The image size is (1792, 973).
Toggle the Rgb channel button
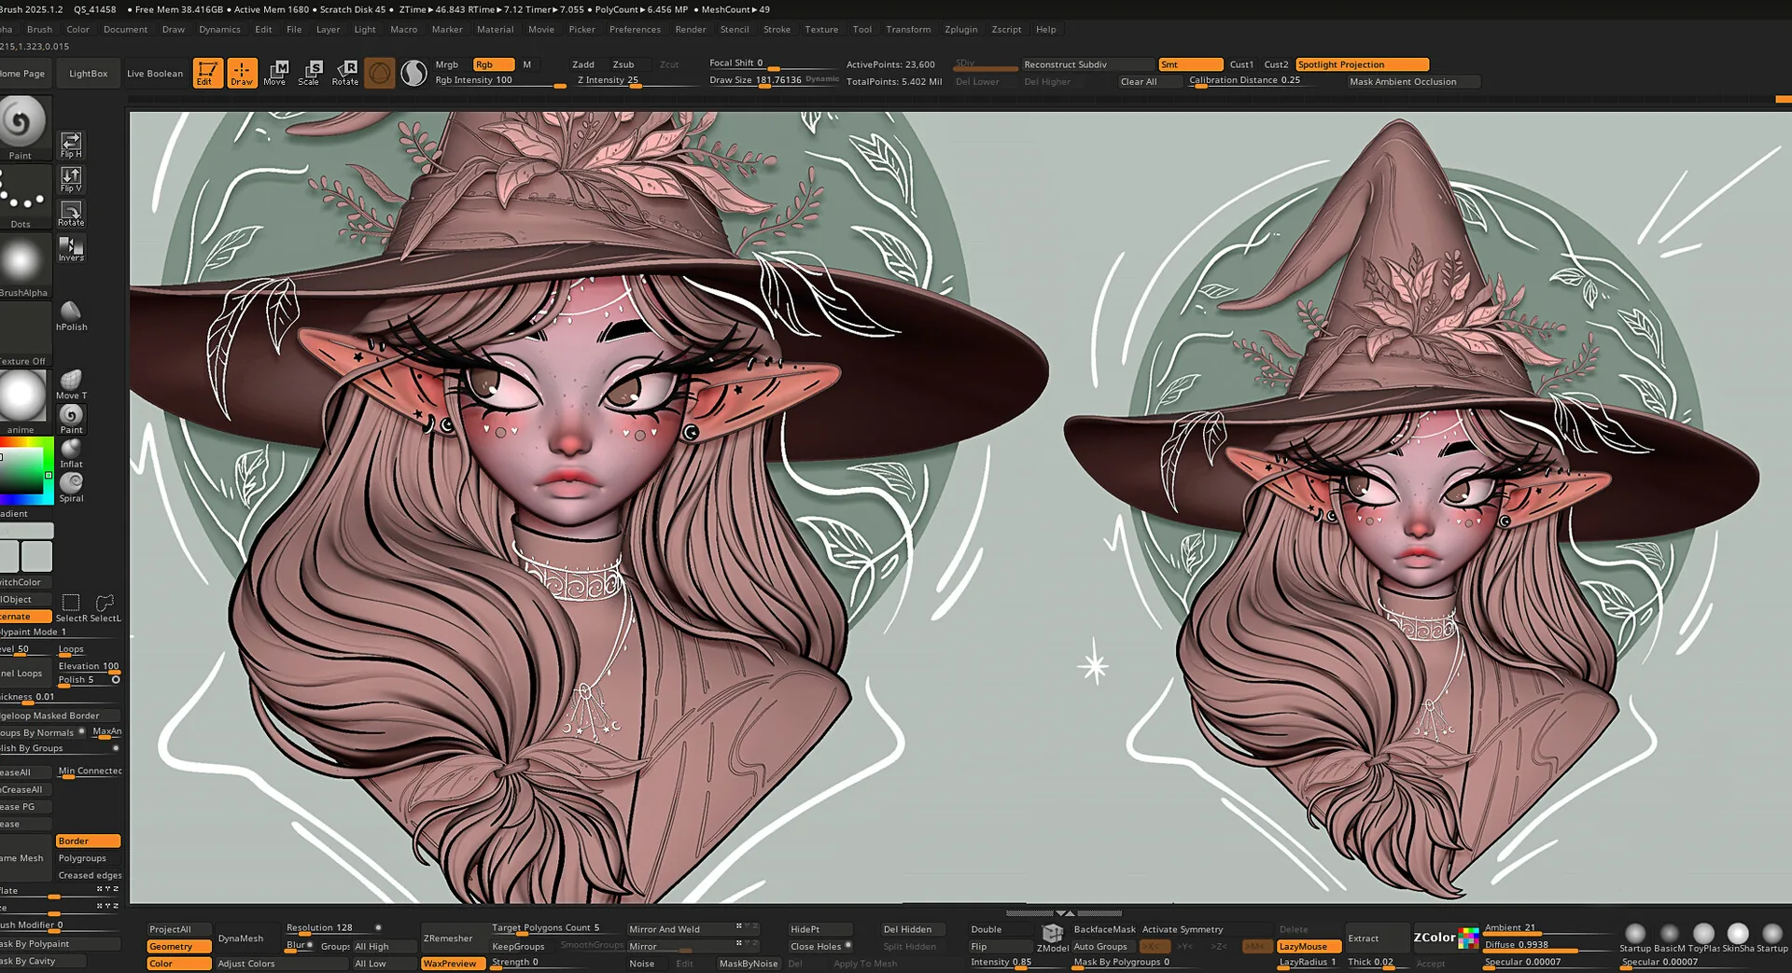coord(493,64)
